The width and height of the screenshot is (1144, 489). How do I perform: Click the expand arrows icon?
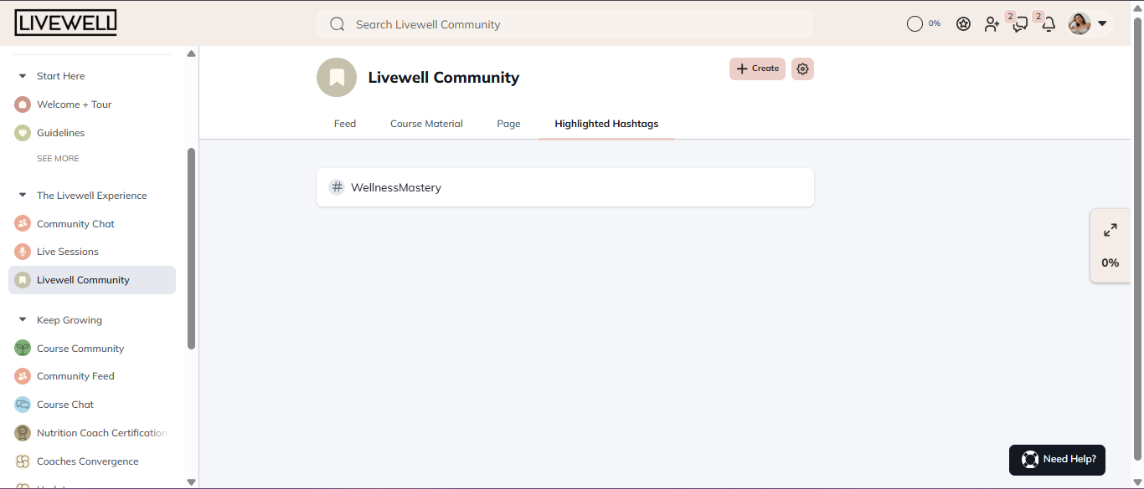pos(1111,230)
